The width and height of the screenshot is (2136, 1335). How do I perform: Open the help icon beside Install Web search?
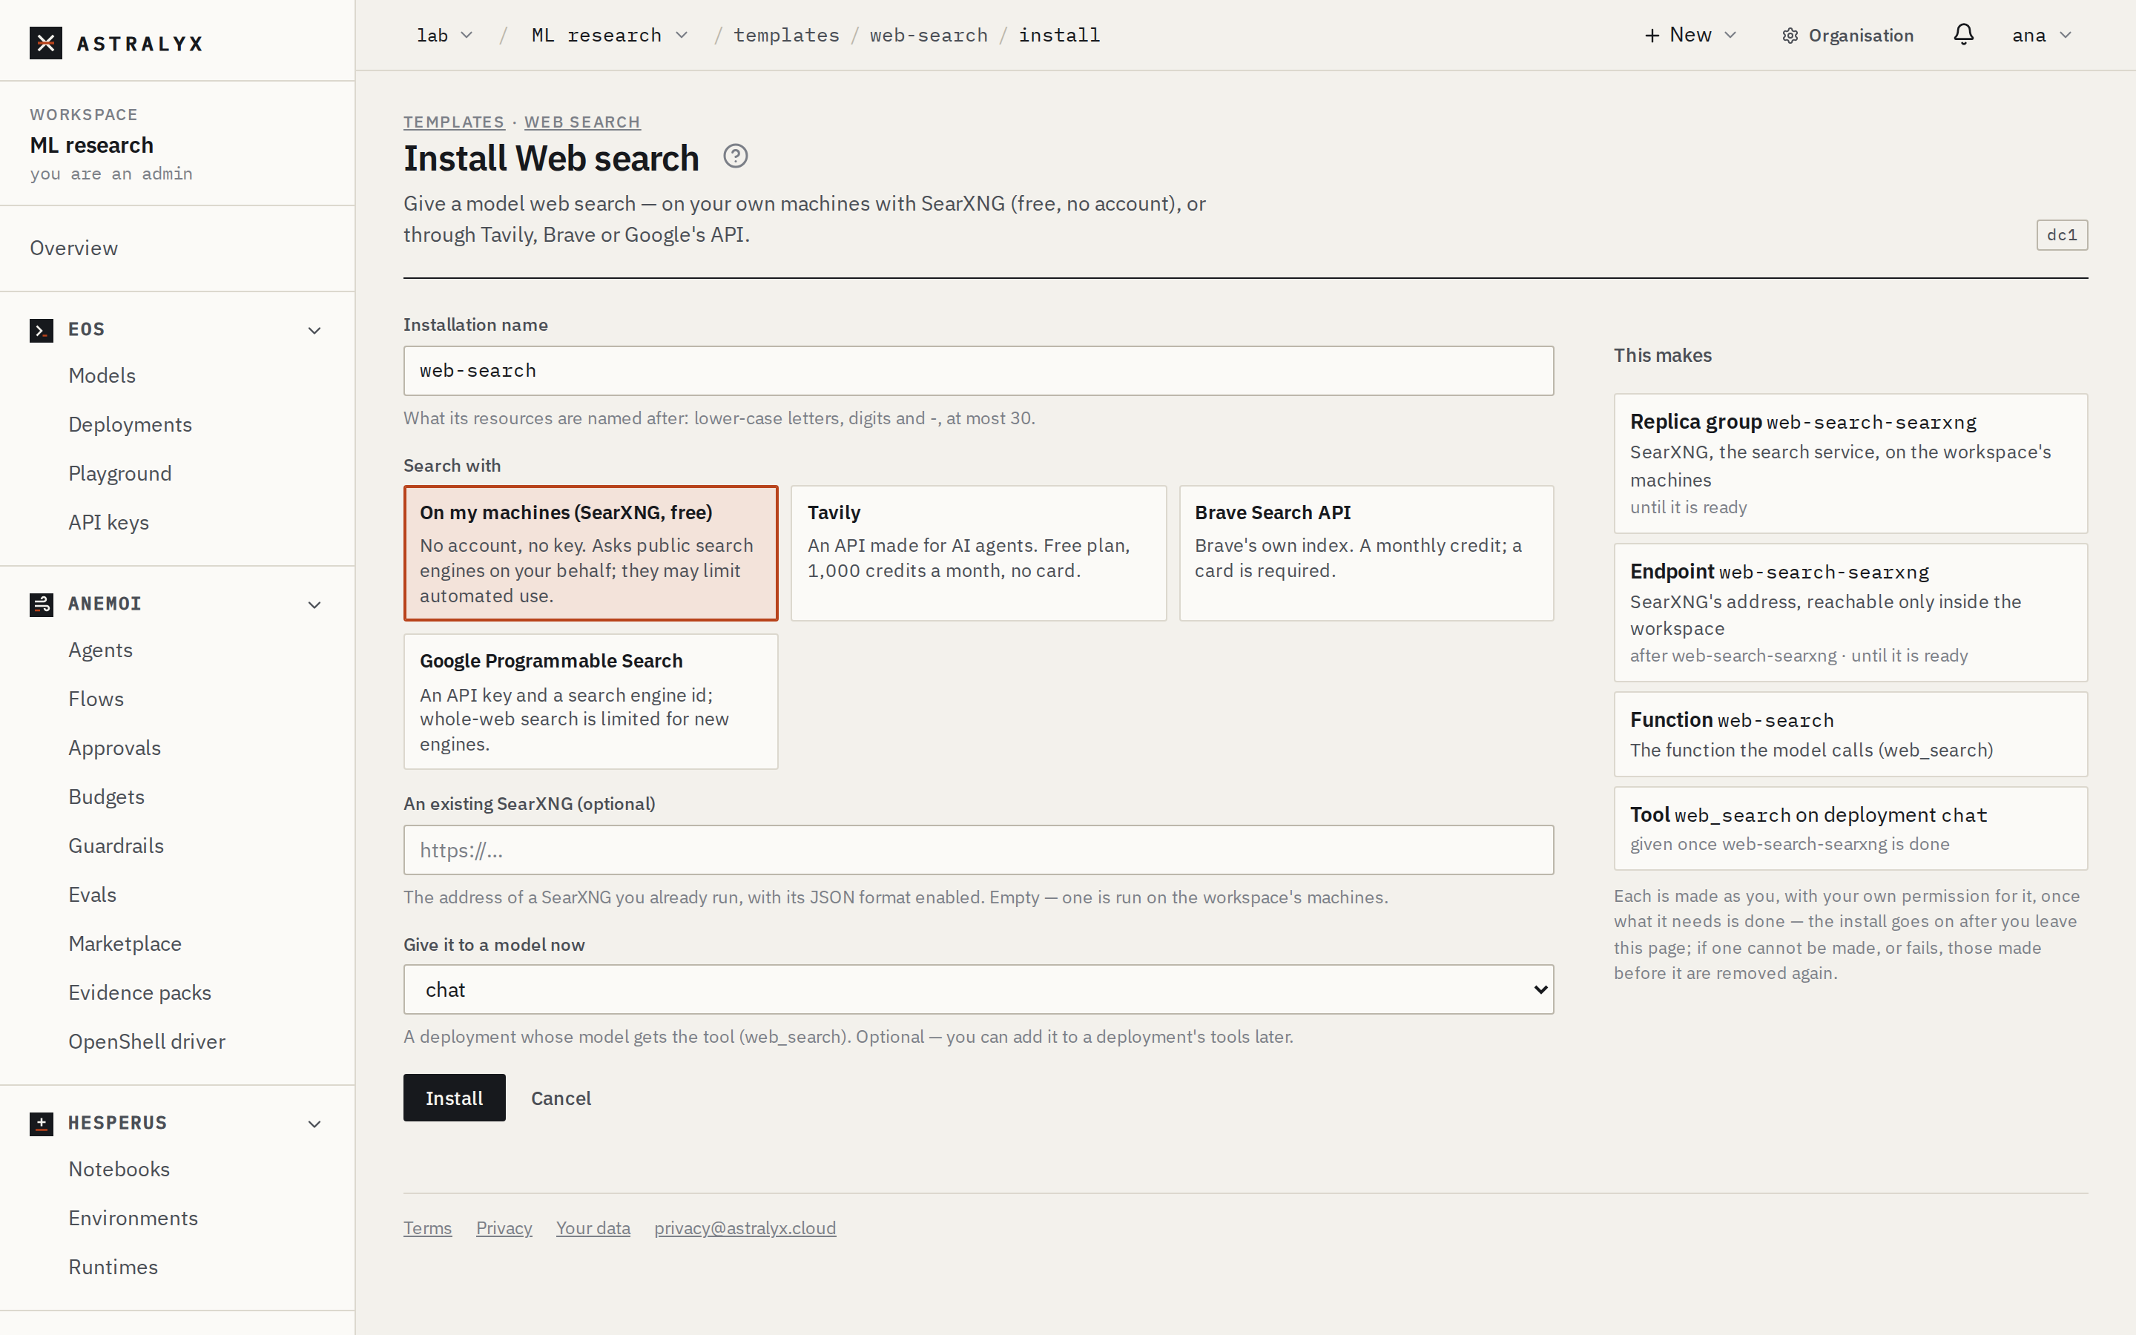[735, 156]
